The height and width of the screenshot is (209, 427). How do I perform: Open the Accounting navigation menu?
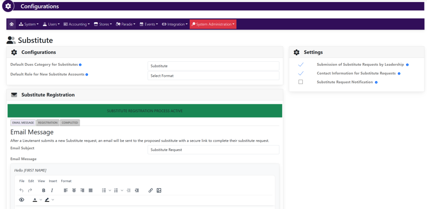[77, 24]
